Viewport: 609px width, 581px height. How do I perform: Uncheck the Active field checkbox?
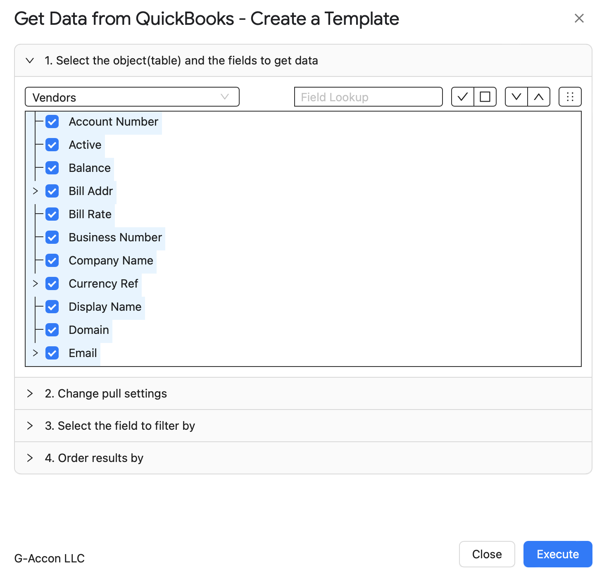52,145
